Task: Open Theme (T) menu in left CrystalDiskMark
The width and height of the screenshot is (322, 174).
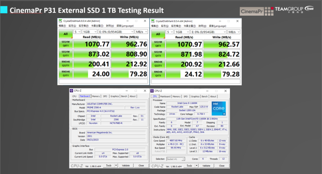Action: pyautogui.click(x=97, y=26)
